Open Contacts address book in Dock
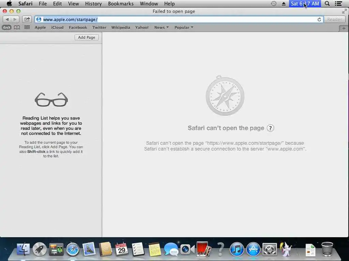This screenshot has width=349, height=261. tap(105, 249)
